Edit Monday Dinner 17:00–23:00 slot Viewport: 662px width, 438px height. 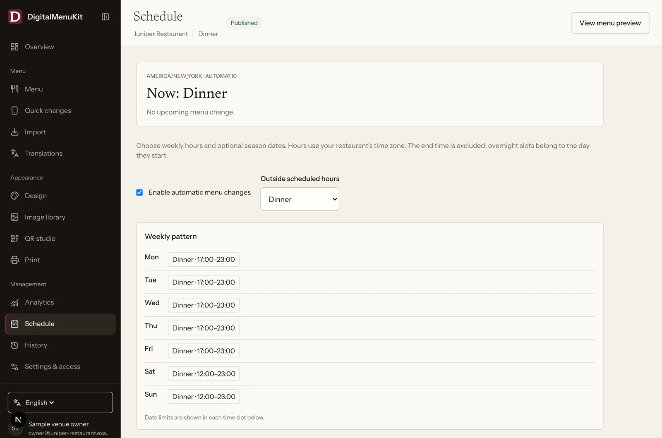pyautogui.click(x=204, y=259)
